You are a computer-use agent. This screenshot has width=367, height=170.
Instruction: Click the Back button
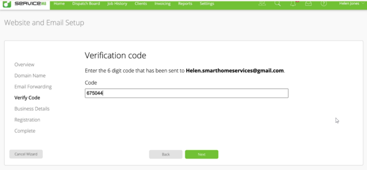[x=166, y=154]
